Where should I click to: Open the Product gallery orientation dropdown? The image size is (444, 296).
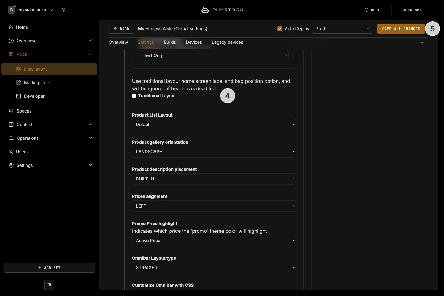pos(214,152)
